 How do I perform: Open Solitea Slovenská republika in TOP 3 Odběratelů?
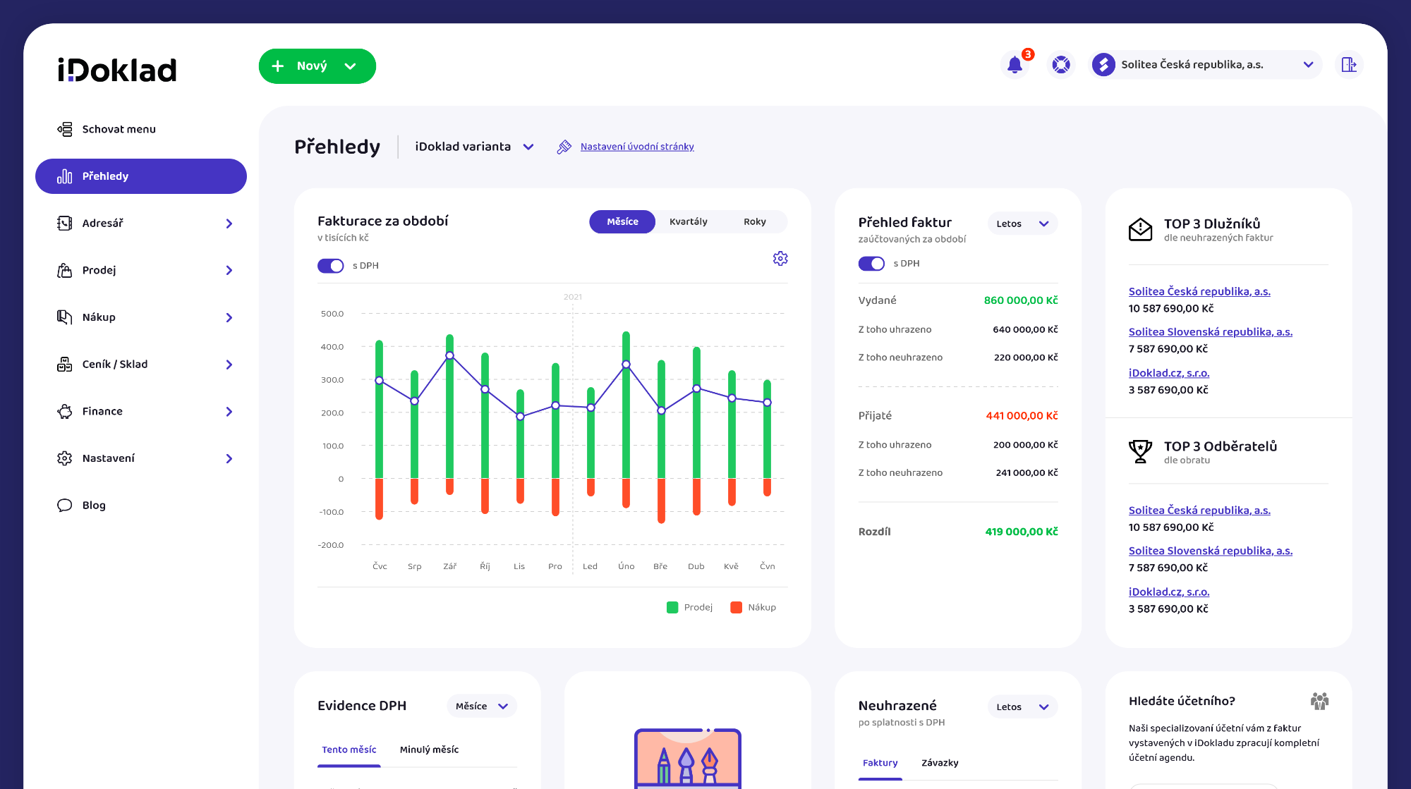(x=1211, y=551)
